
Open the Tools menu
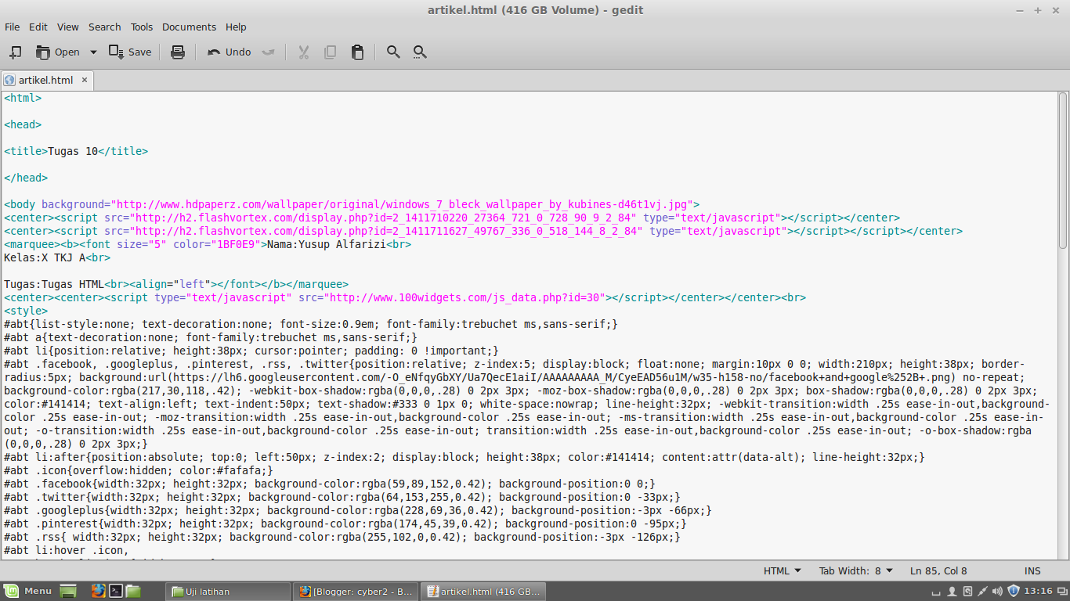(141, 27)
